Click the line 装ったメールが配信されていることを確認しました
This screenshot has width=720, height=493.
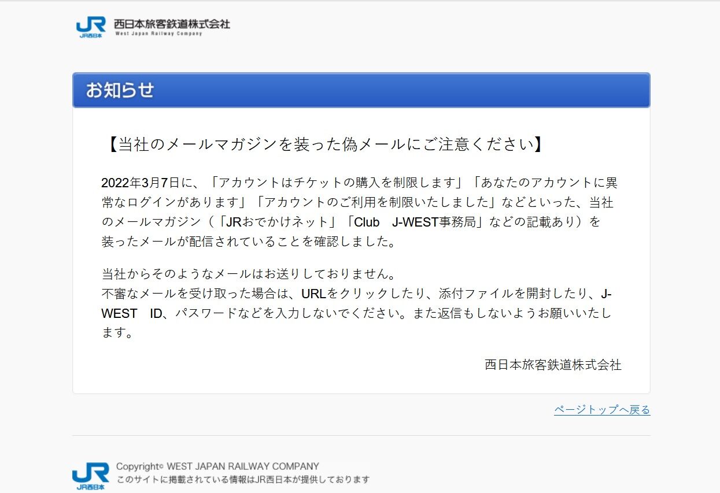click(250, 242)
